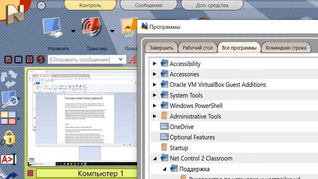
Task: Click the Accessibility folder icon
Action: click(x=164, y=63)
